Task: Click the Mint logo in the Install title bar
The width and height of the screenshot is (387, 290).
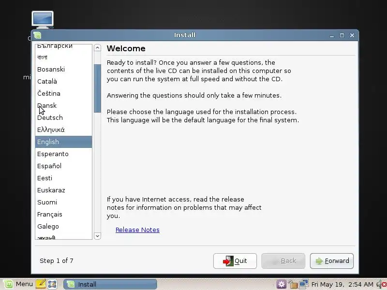Action: click(x=38, y=35)
